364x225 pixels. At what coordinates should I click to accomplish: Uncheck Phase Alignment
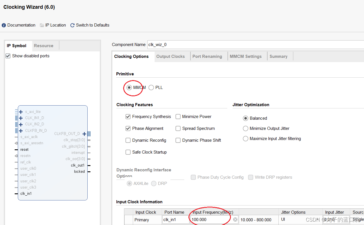point(128,128)
